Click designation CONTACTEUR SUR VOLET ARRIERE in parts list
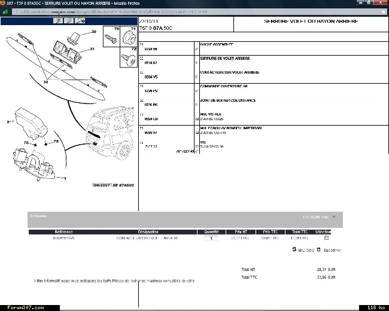 tap(229, 72)
